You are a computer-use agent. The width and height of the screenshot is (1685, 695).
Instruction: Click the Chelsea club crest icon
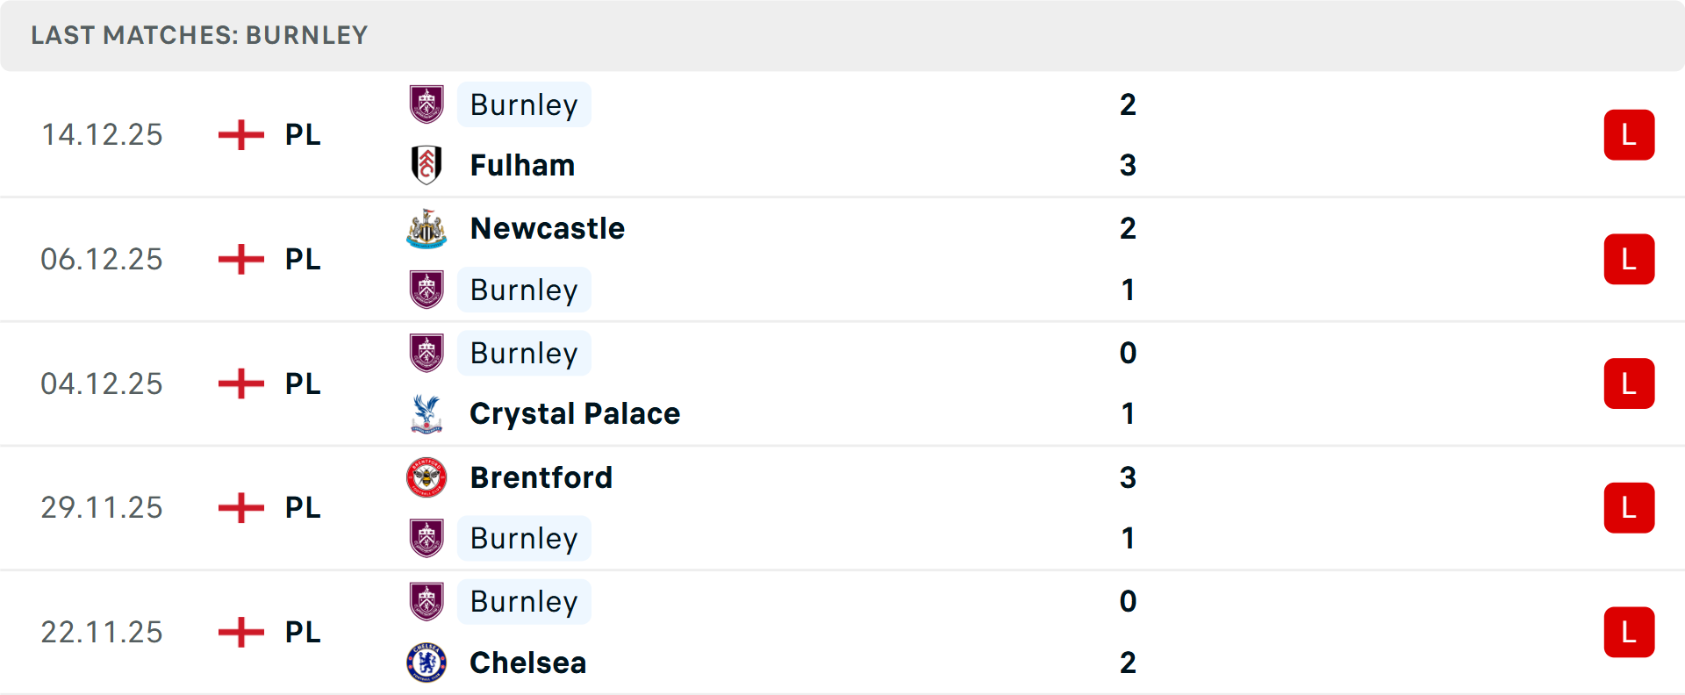[427, 663]
